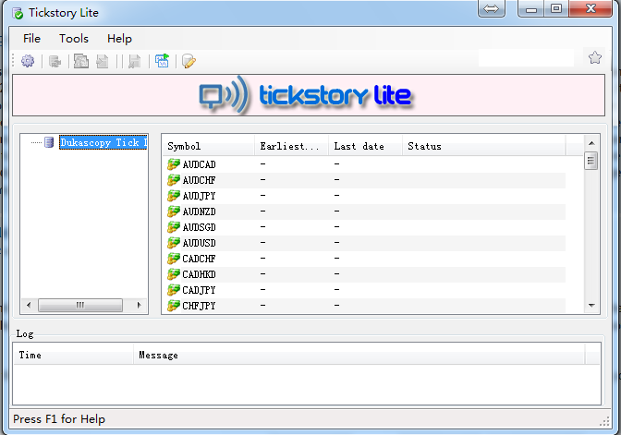This screenshot has width=621, height=435.
Task: Maximize the Tickstory Lite window
Action: tap(556, 8)
